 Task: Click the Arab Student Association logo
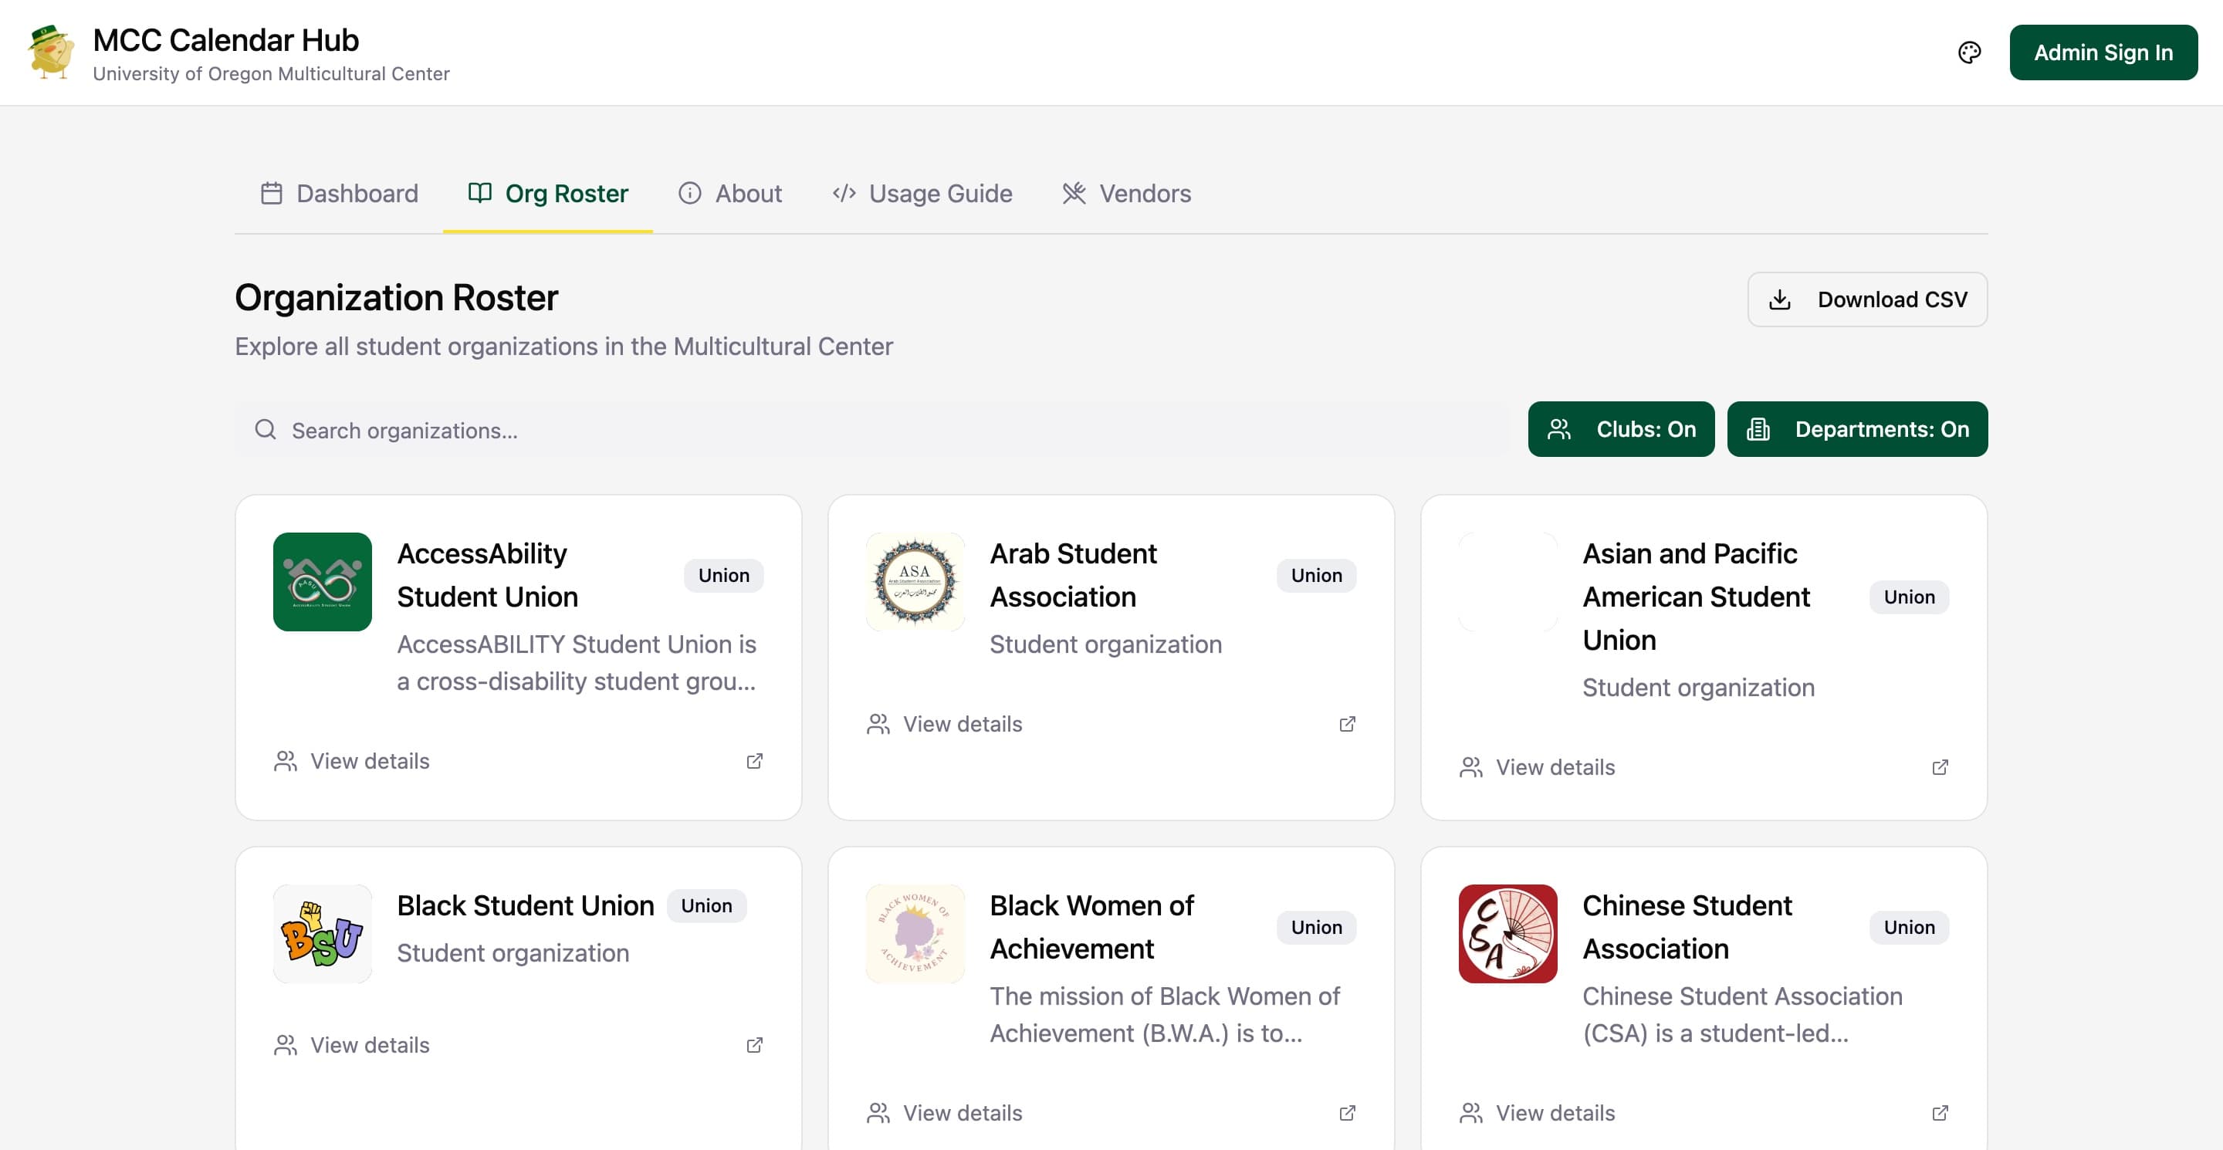915,583
